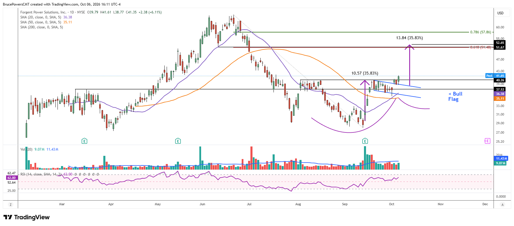This screenshot has height=226, width=514.
Task: Toggle the auto-scale A button
Action: (x=502, y=204)
